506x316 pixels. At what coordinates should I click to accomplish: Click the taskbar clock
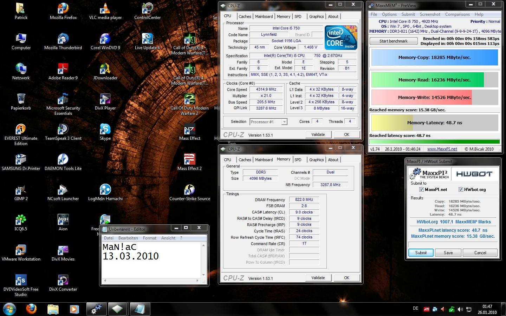(x=487, y=309)
